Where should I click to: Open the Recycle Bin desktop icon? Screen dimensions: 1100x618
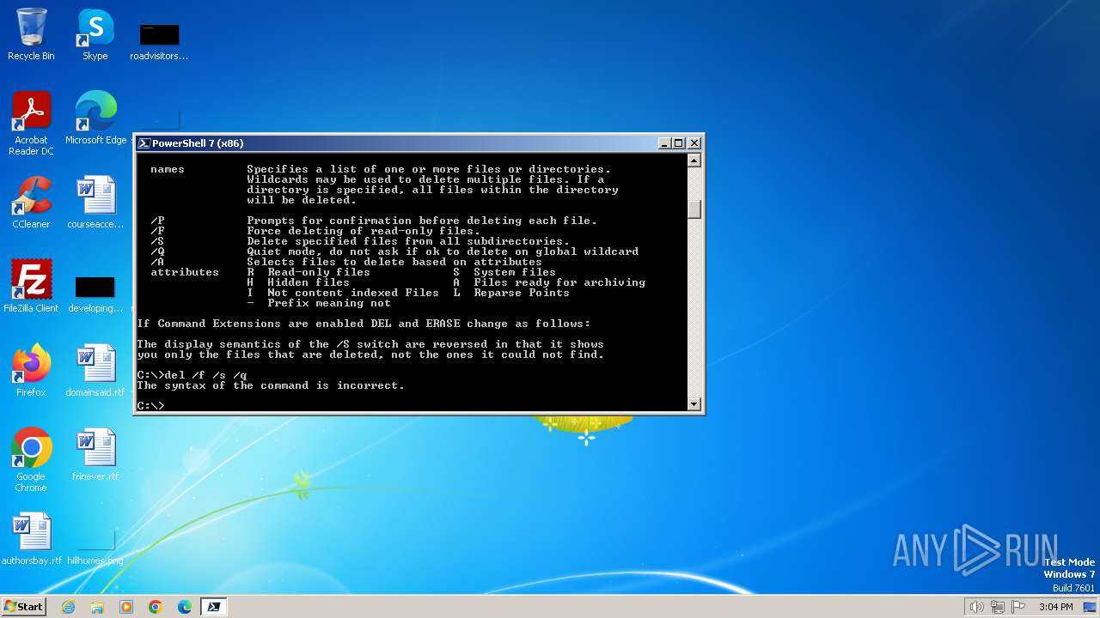click(31, 34)
